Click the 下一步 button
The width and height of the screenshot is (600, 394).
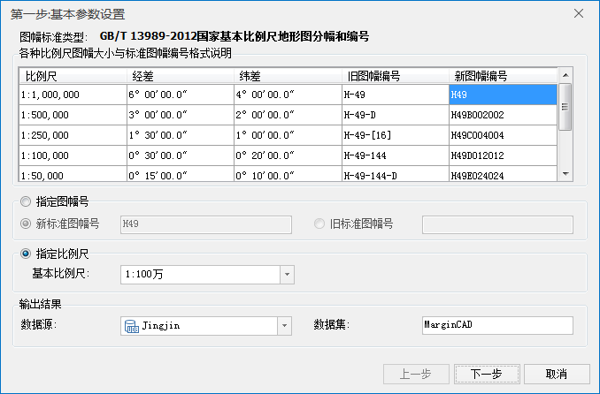(486, 374)
